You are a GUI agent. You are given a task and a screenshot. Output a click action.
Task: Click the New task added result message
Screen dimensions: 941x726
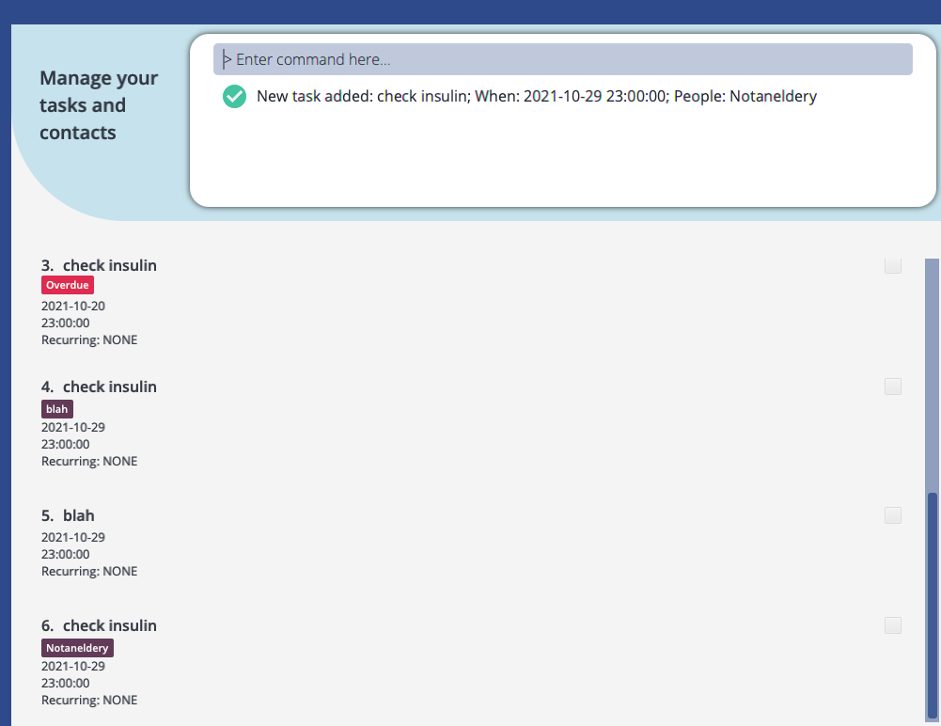coord(537,96)
